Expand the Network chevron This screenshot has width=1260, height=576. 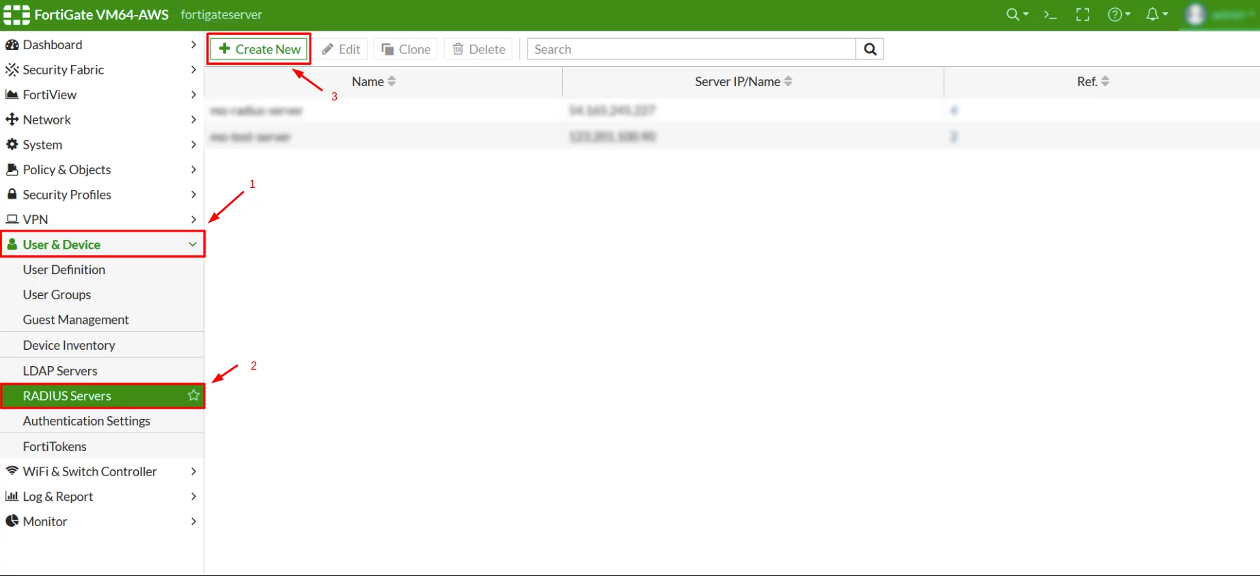tap(193, 120)
